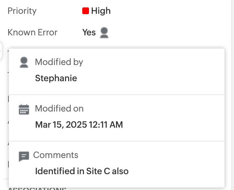234x190 pixels.
Task: Click the comment bubble icon beside Comments
Action: (24, 156)
